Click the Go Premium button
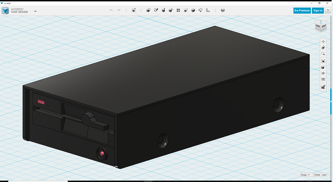The height and width of the screenshot is (182, 333). click(x=302, y=10)
